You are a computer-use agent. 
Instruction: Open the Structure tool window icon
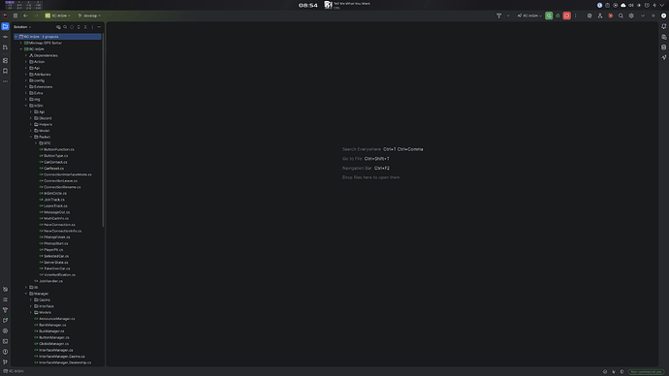pyautogui.click(x=5, y=60)
